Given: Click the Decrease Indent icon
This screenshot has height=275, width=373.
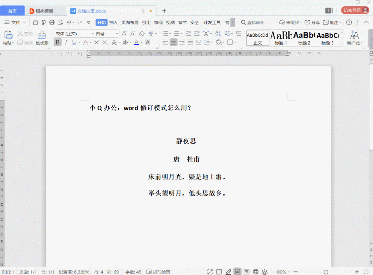Looking at the screenshot, I should click(189, 34).
